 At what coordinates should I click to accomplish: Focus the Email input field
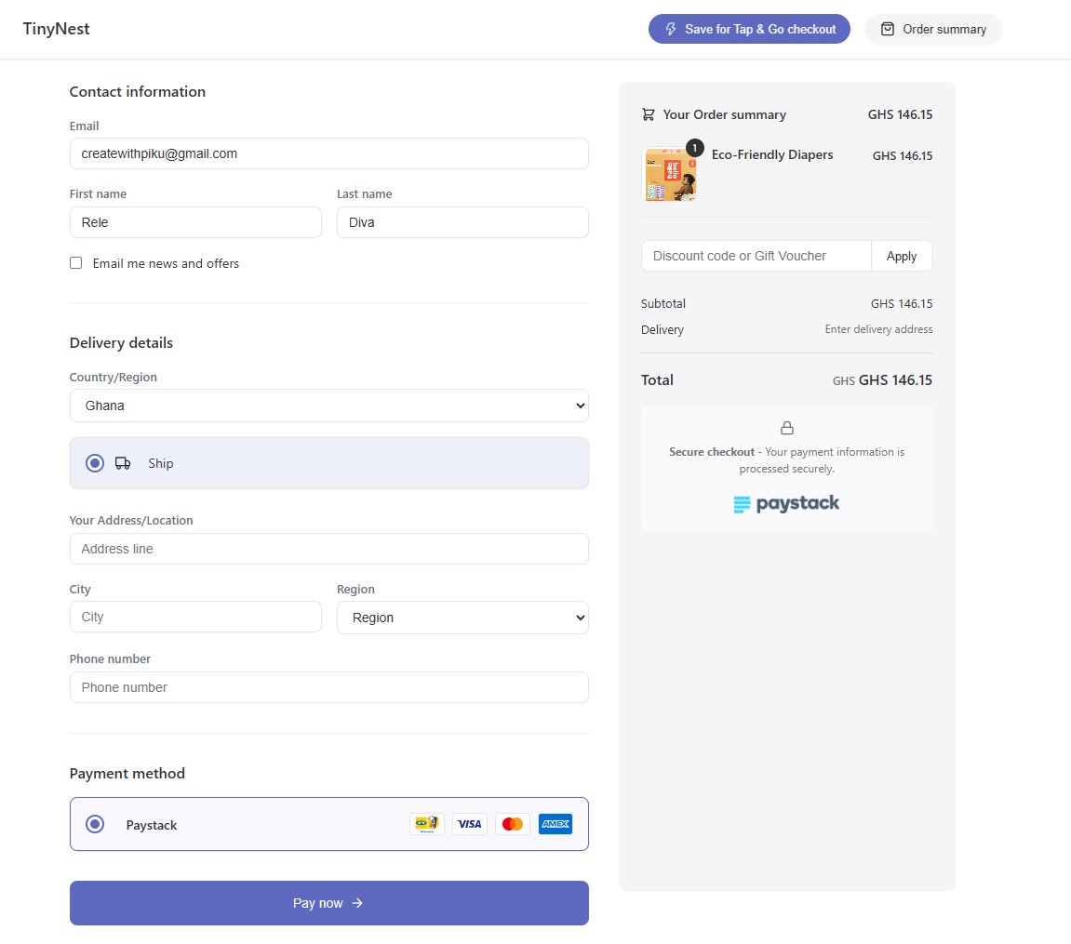point(329,153)
